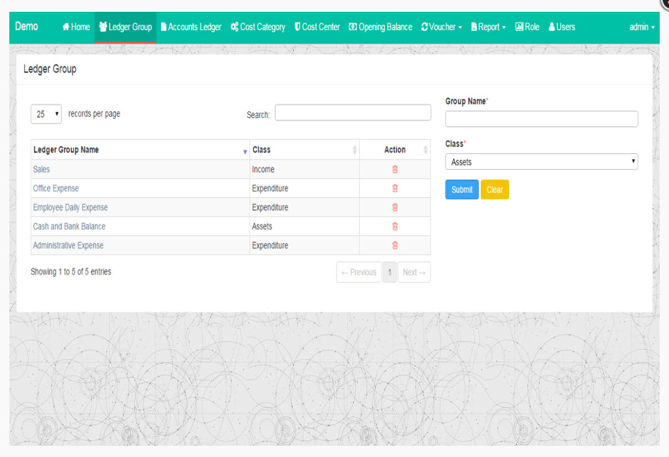Navigate to Opening Balance page

pyautogui.click(x=380, y=27)
